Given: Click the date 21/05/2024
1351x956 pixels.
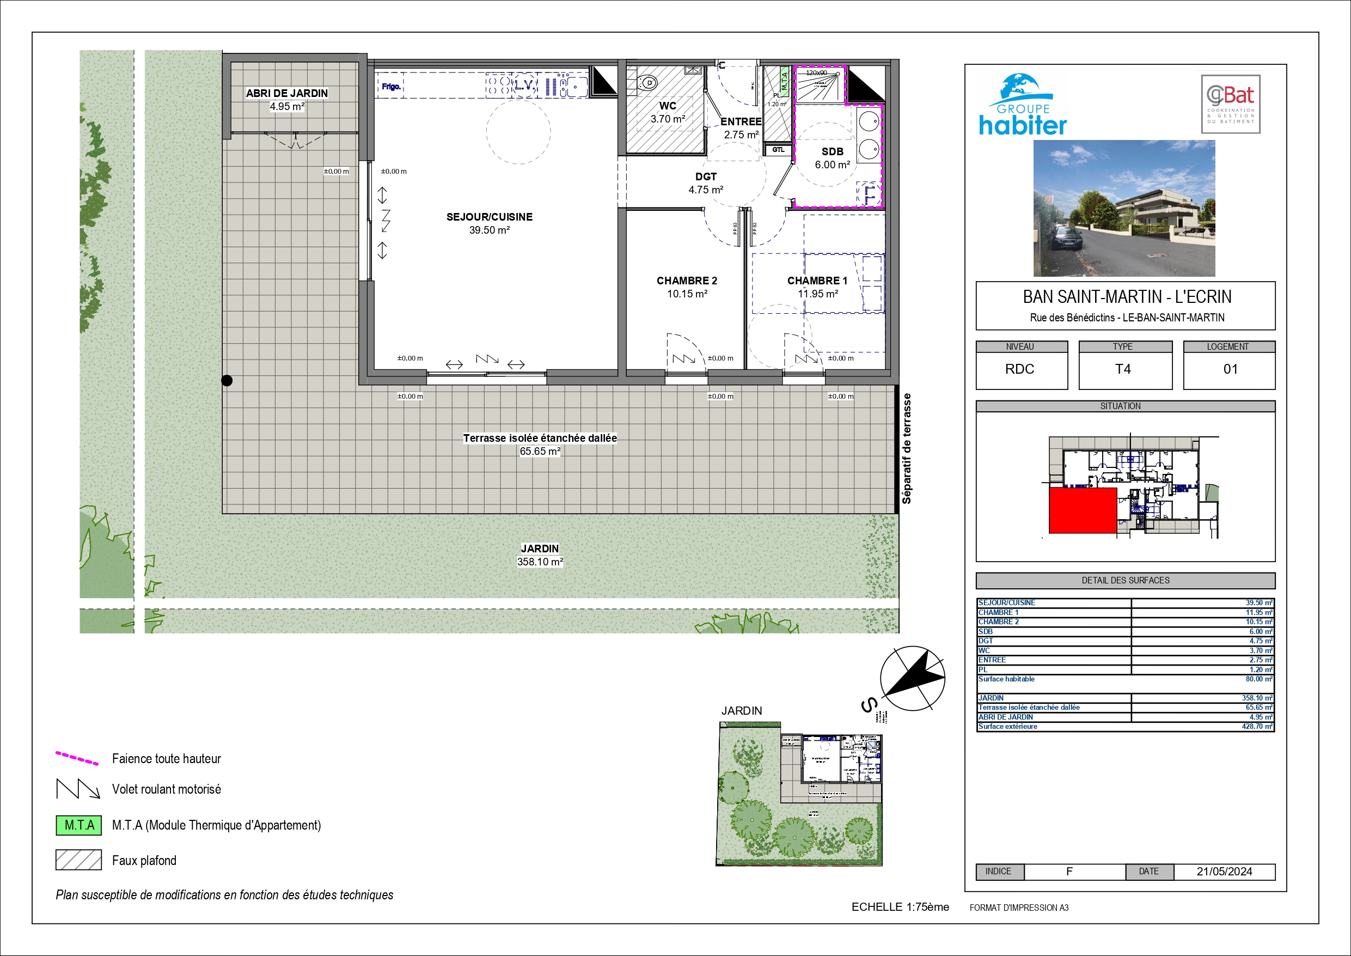Looking at the screenshot, I should point(1225,871).
